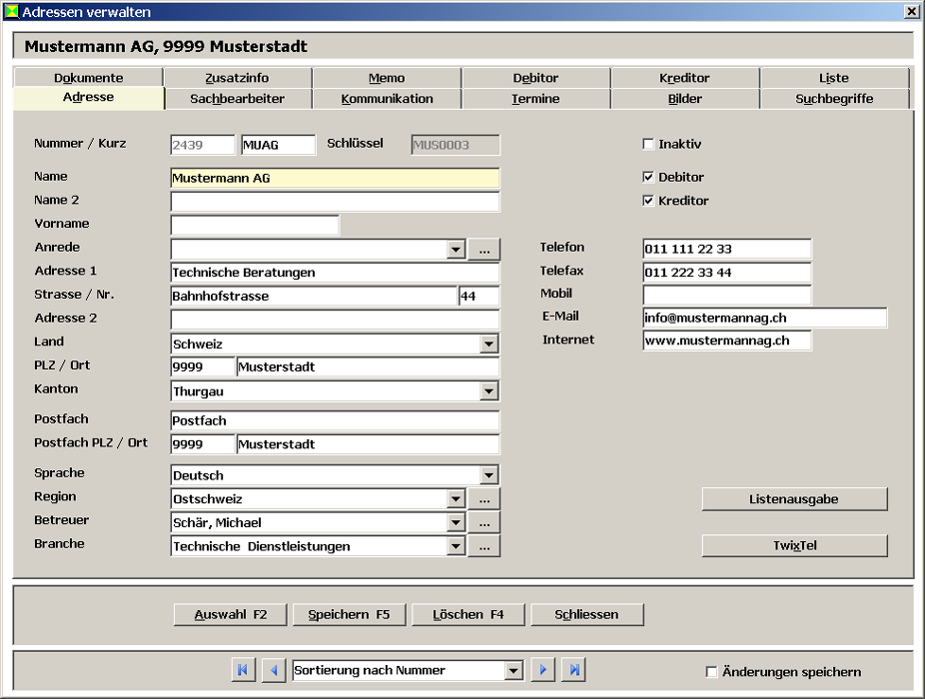Click the TwixTel button
This screenshot has height=699, width=925.
point(794,546)
